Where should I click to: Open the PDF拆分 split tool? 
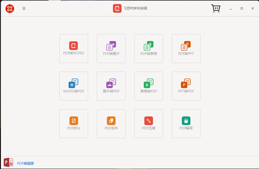coord(74,123)
